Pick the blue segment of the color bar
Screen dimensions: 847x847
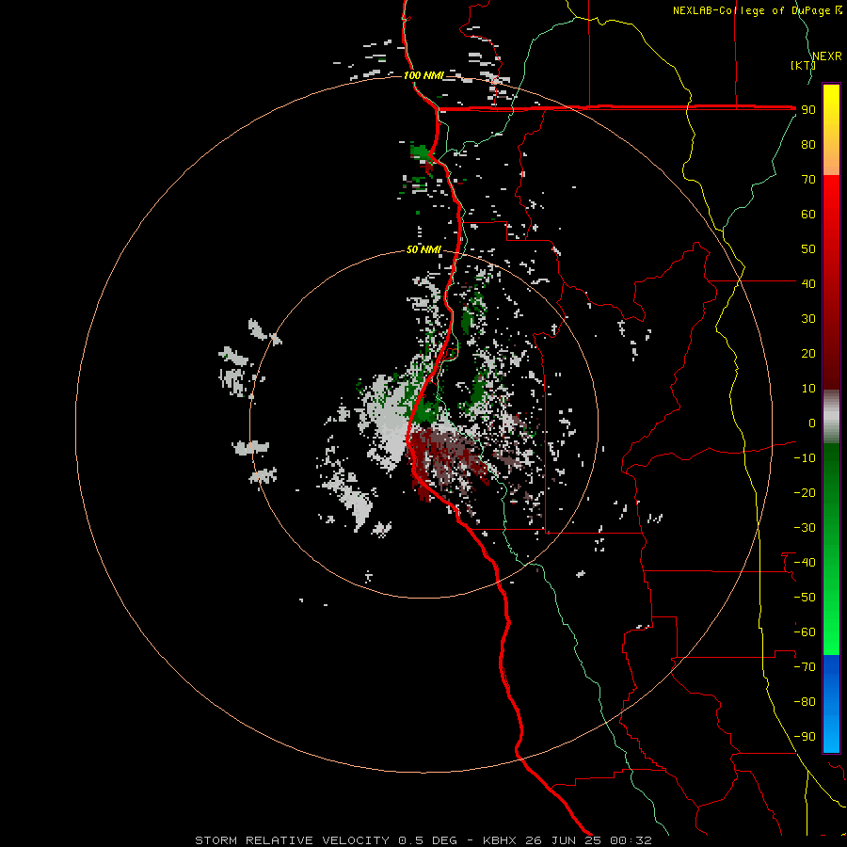pos(831,703)
